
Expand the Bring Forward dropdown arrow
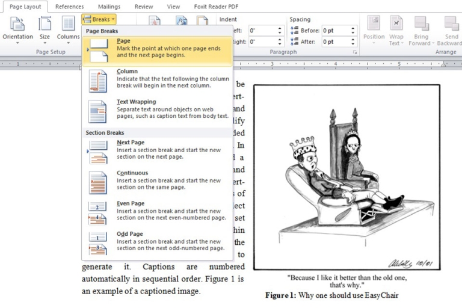[x=433, y=43]
